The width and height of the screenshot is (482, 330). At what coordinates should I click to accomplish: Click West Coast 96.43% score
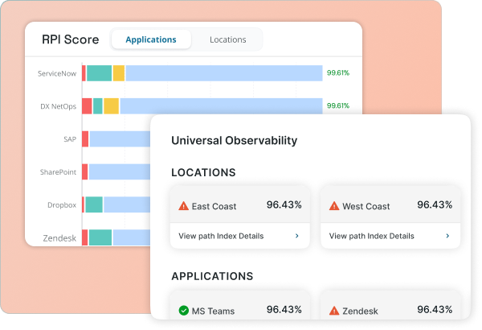(435, 204)
